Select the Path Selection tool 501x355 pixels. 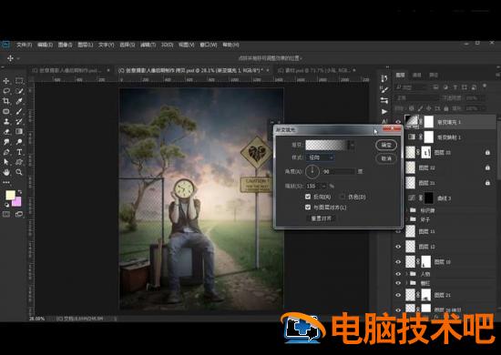pyautogui.click(x=6, y=162)
